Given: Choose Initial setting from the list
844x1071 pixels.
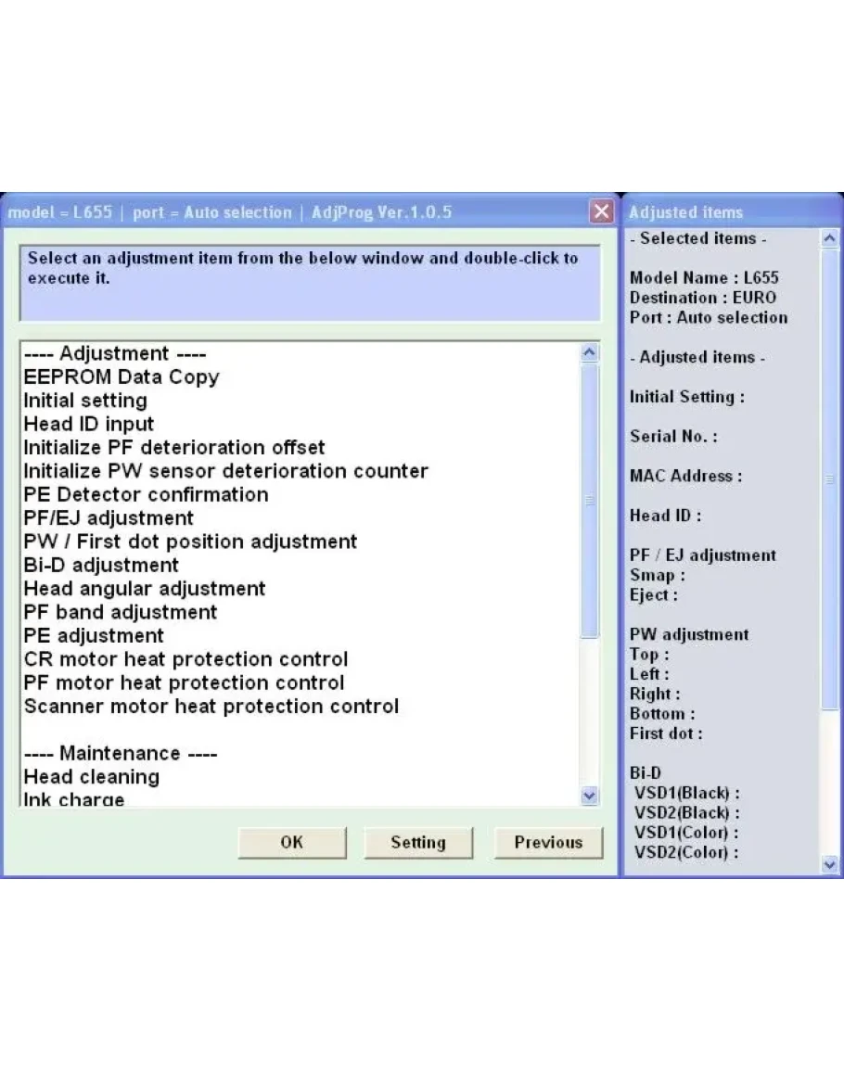Looking at the screenshot, I should coord(85,401).
